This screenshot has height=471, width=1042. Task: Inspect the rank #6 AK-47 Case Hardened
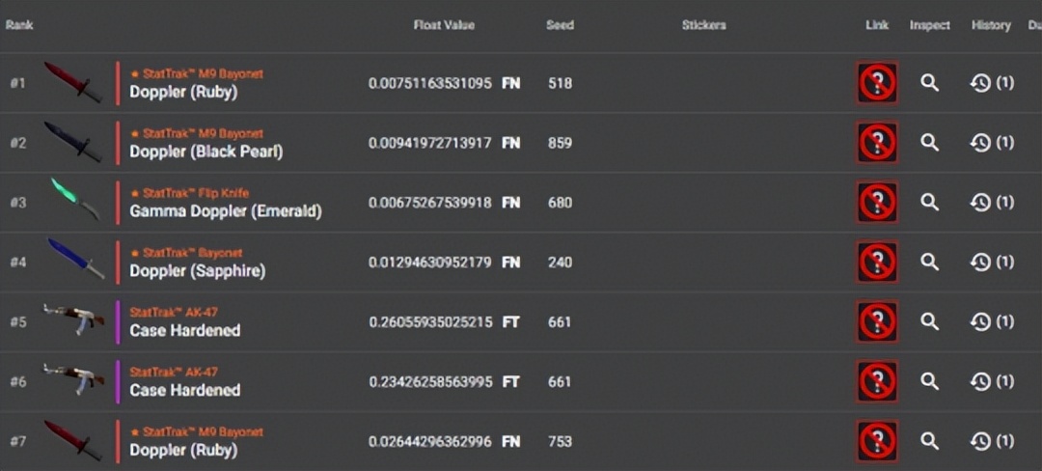point(929,381)
